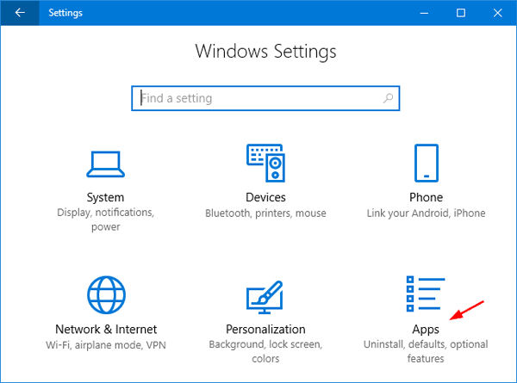Click "Link your Android, iPhone" description
This screenshot has height=383, width=517.
tap(426, 213)
